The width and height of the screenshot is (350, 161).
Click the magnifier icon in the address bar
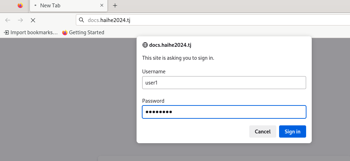point(82,20)
